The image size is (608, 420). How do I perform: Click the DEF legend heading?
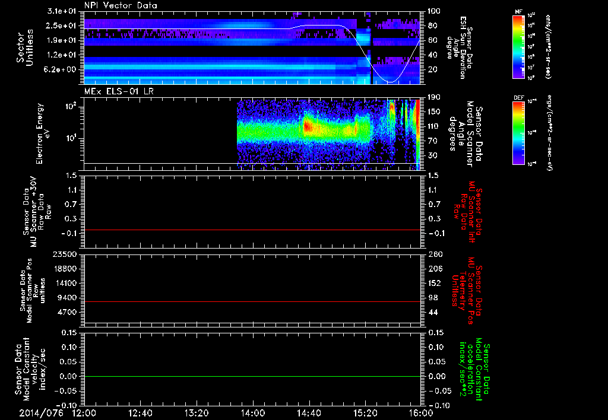click(518, 98)
